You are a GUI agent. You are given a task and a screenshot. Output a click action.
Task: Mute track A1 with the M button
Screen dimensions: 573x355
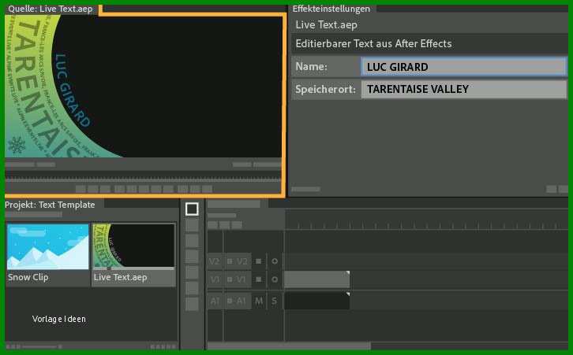pos(259,301)
